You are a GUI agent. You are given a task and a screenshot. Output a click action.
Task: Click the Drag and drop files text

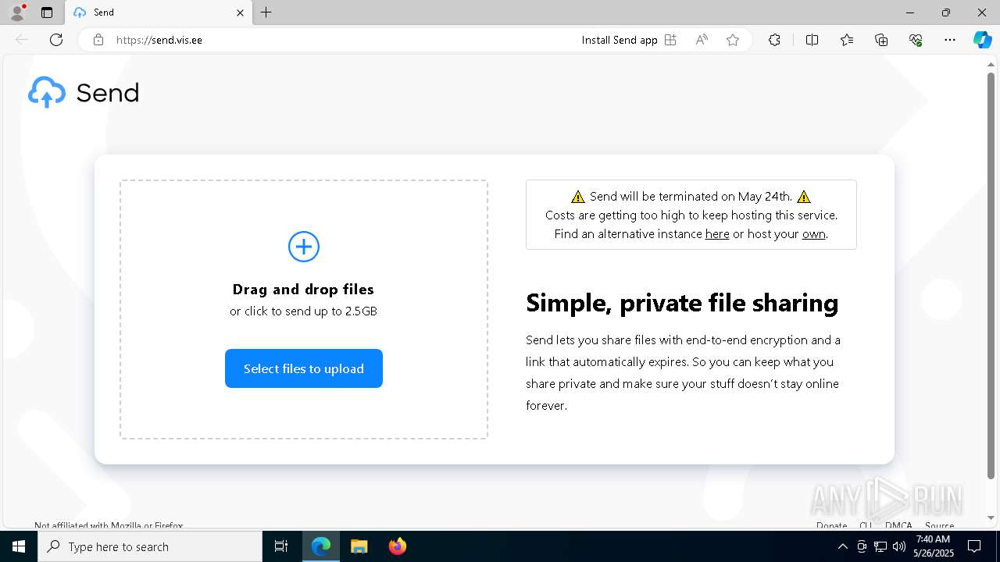(303, 290)
